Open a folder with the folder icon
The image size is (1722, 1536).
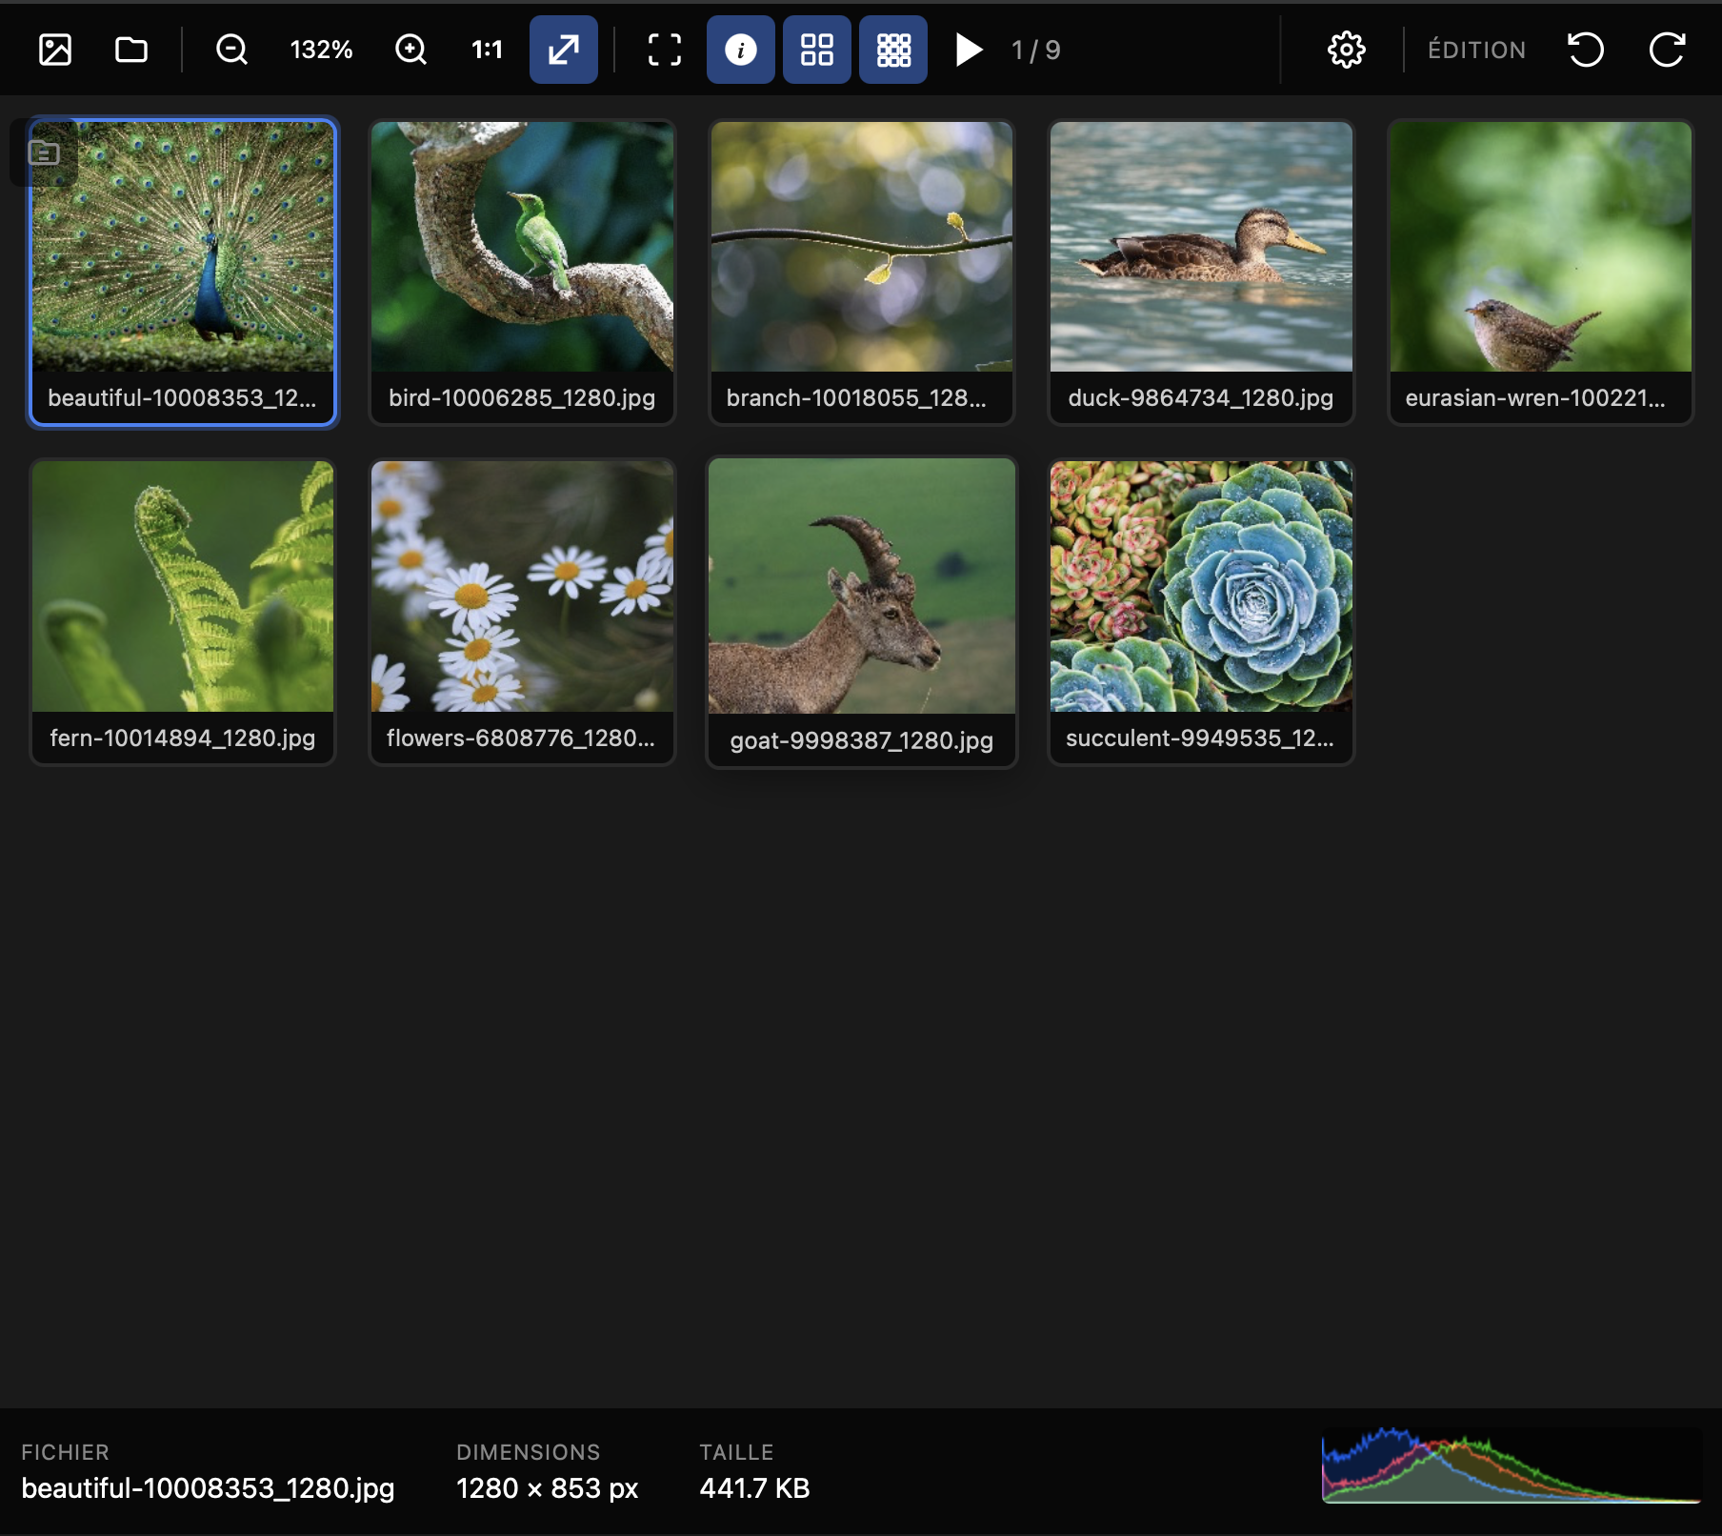tap(131, 50)
